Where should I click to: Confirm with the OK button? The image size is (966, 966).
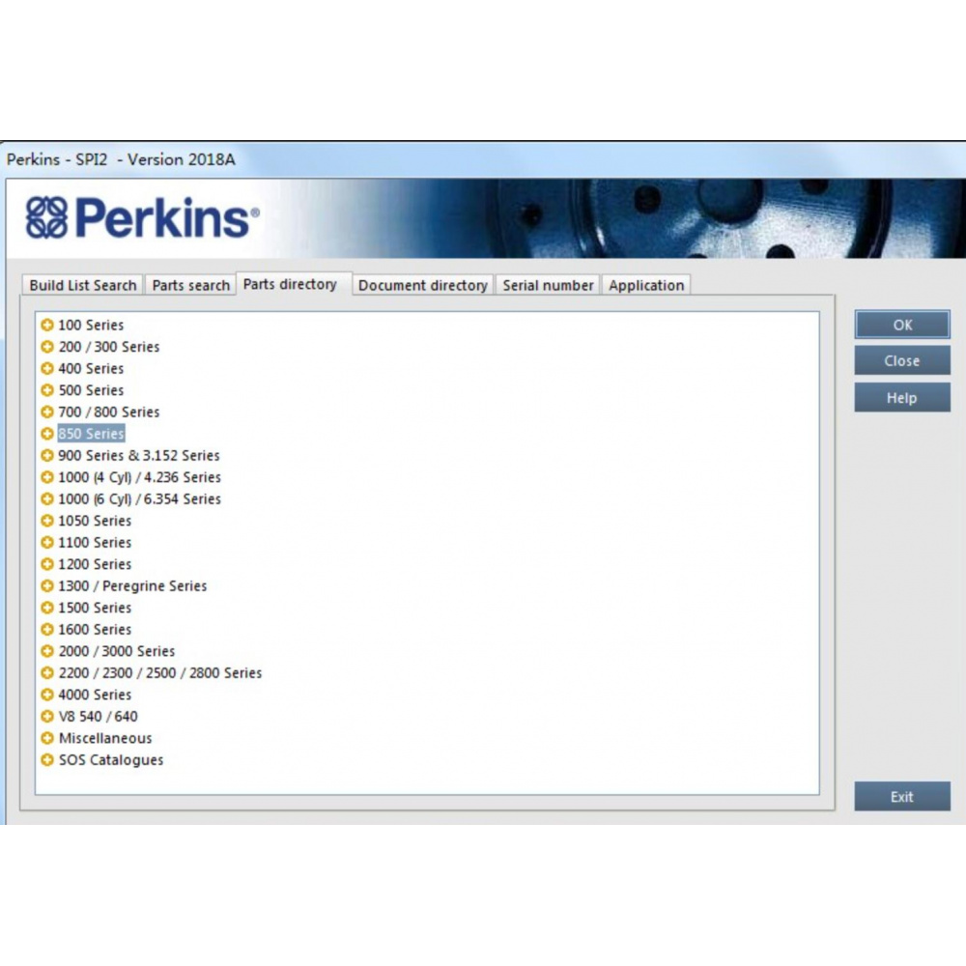[x=902, y=325]
